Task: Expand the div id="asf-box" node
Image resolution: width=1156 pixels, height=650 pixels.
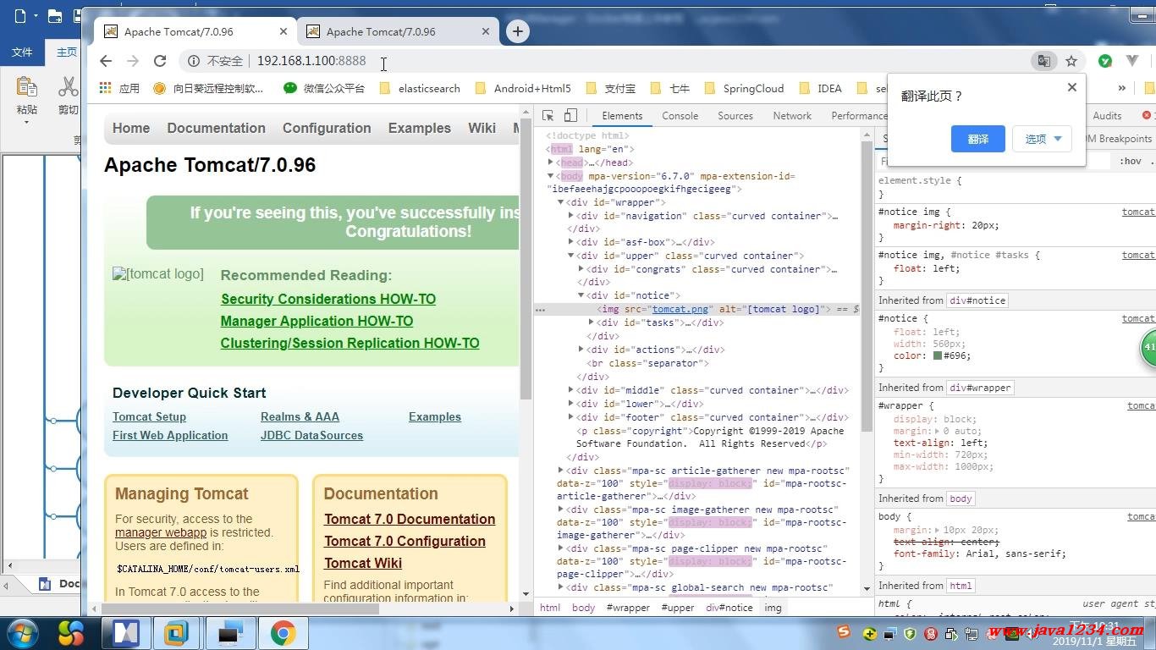Action: pyautogui.click(x=571, y=242)
